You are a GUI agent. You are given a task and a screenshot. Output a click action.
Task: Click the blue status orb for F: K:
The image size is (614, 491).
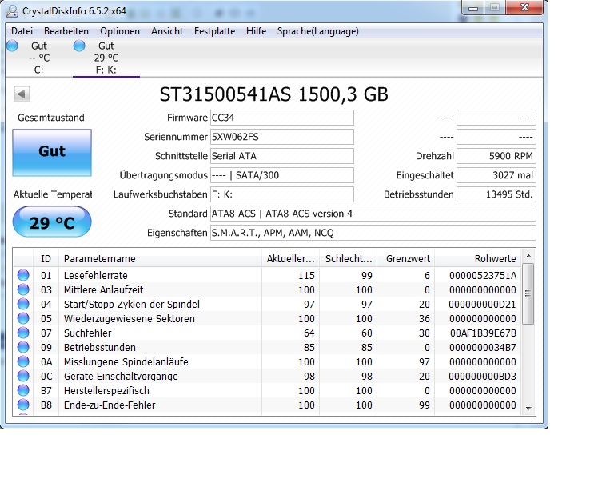(79, 46)
